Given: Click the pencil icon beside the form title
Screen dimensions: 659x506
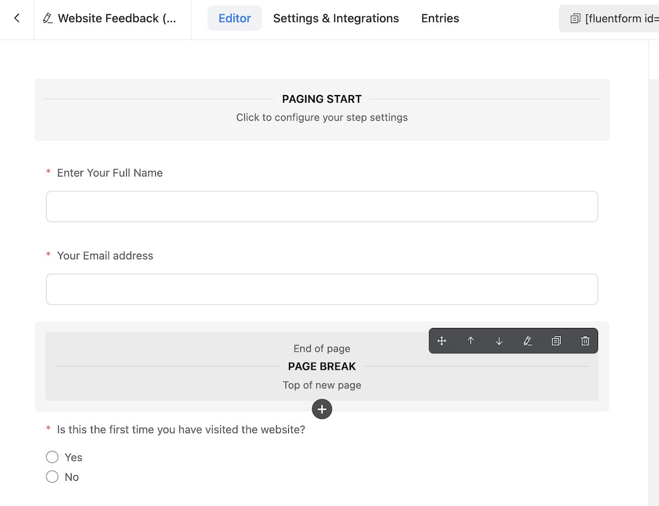Looking at the screenshot, I should click(x=48, y=19).
